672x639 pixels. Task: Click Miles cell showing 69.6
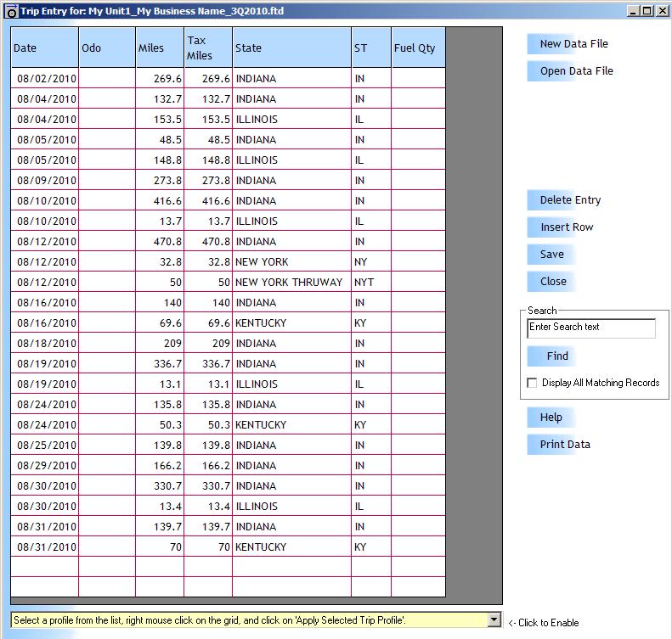point(160,322)
